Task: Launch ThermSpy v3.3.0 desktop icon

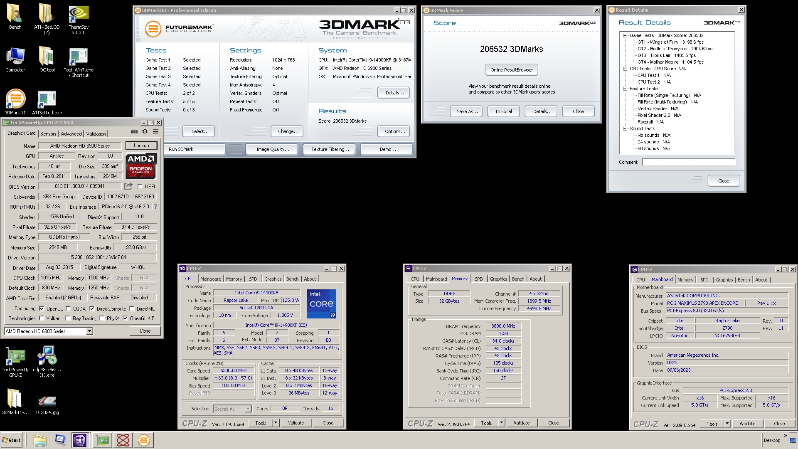Action: 79,19
